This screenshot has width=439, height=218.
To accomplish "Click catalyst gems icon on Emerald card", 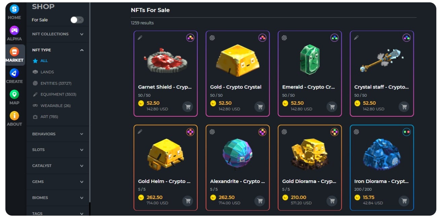I will click(334, 38).
